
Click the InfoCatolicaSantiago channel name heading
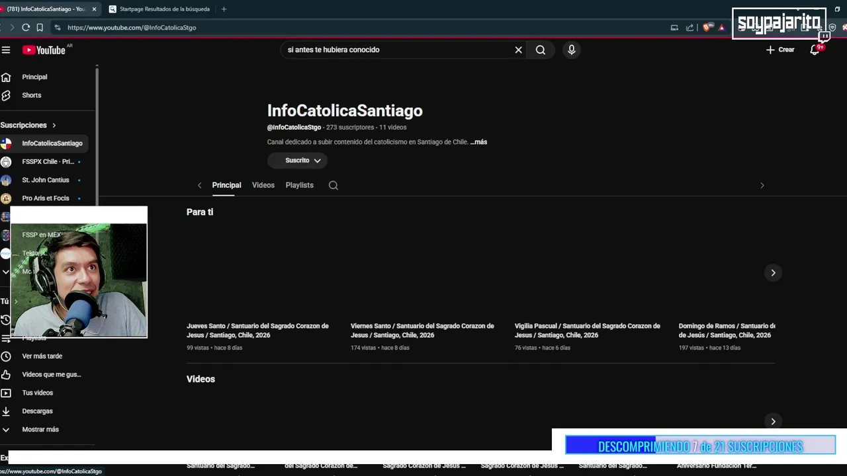tap(345, 110)
